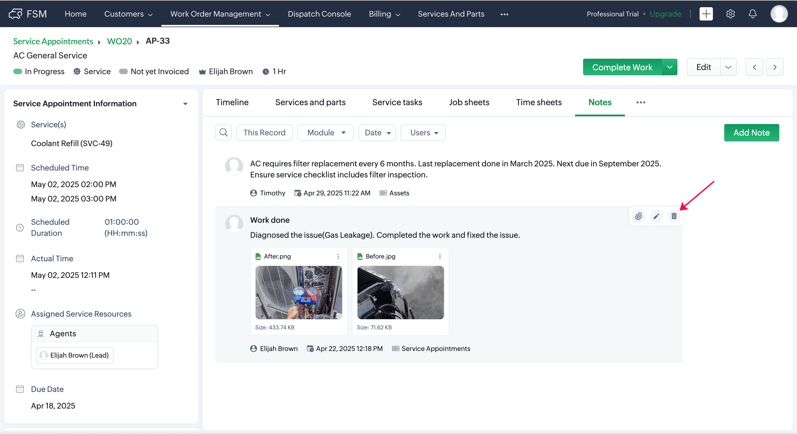Click the delete note trash icon
This screenshot has height=434, width=797.
tap(674, 216)
